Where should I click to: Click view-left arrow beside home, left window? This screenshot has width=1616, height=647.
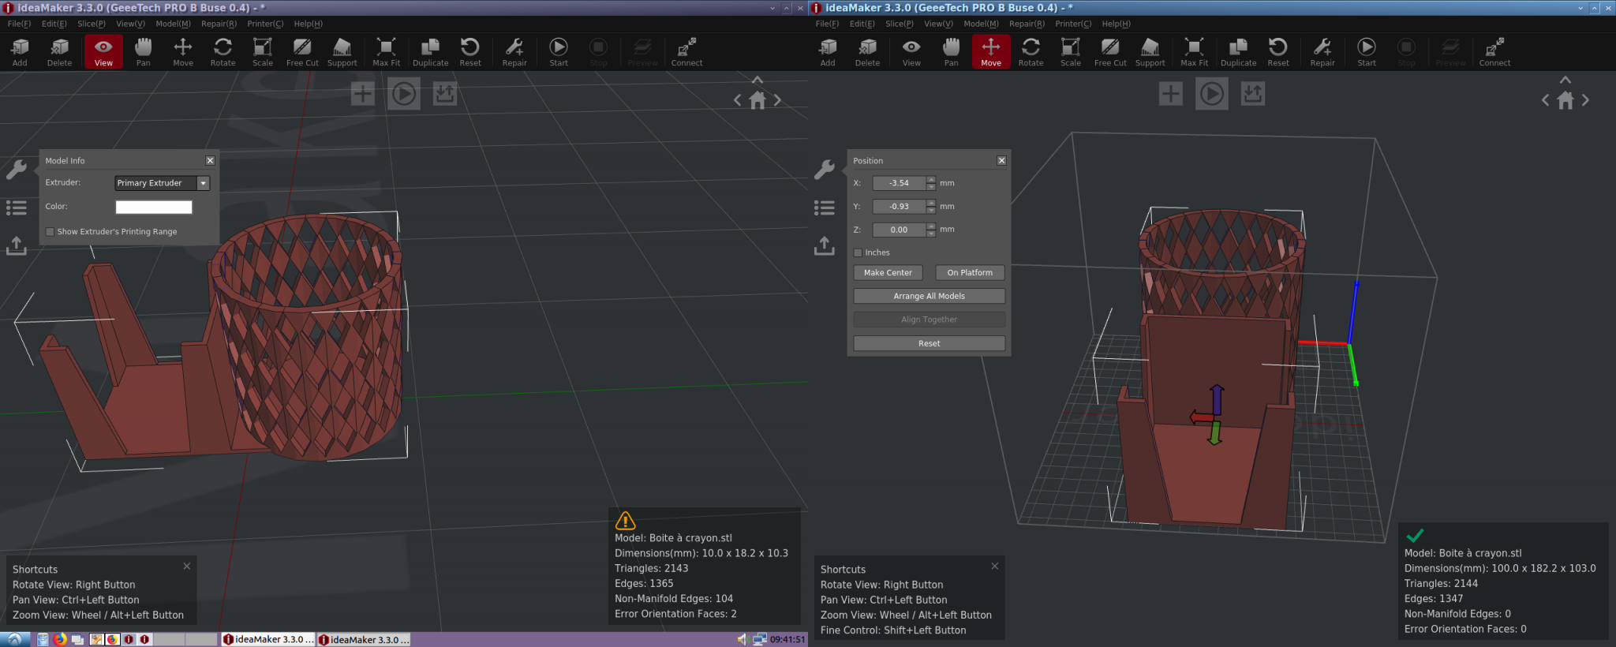coord(738,100)
